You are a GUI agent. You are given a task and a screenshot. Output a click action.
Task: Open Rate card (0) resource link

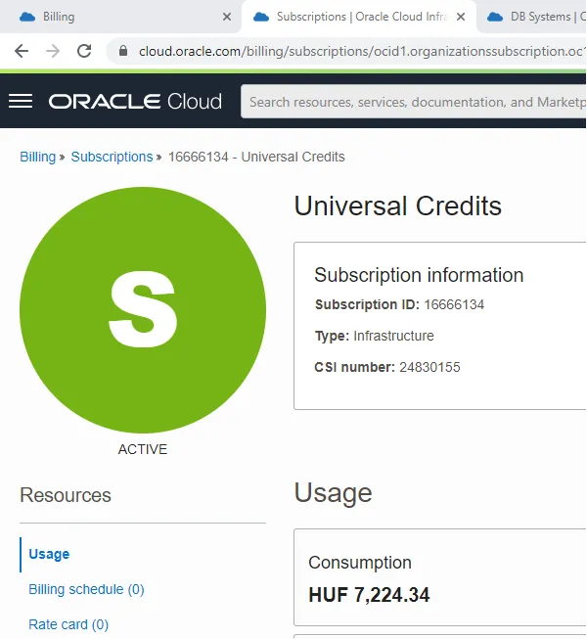tap(68, 624)
